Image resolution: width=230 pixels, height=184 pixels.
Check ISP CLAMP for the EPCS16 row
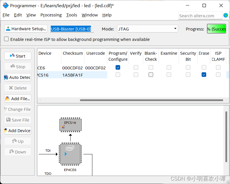(x=218, y=75)
